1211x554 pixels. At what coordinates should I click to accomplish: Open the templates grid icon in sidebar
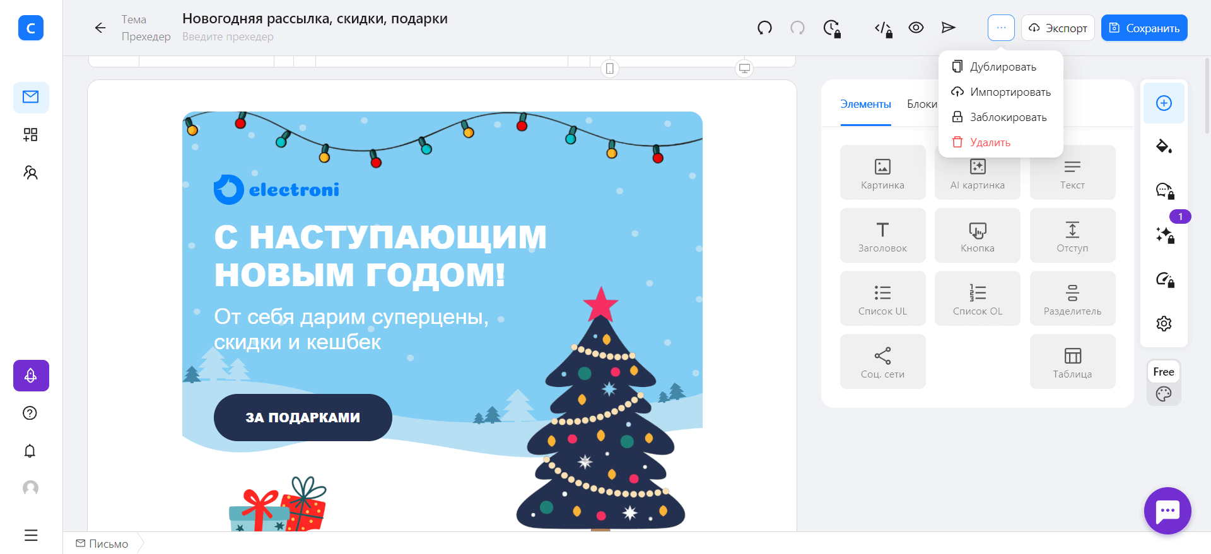coord(30,135)
